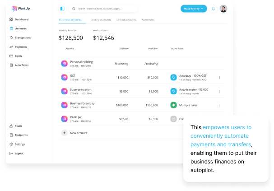The height and width of the screenshot is (191, 274).
Task: Select Cards in the sidebar
Action: pos(16,56)
